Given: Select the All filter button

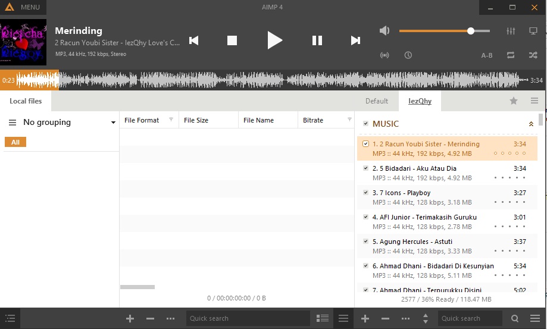Looking at the screenshot, I should [x=15, y=142].
